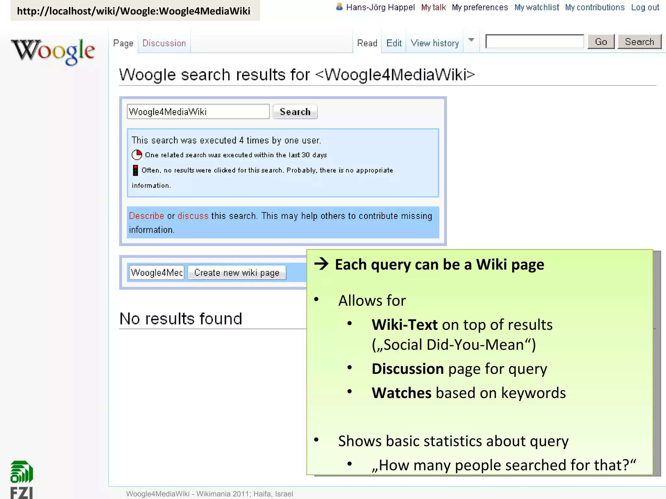Click Log out

pos(645,7)
